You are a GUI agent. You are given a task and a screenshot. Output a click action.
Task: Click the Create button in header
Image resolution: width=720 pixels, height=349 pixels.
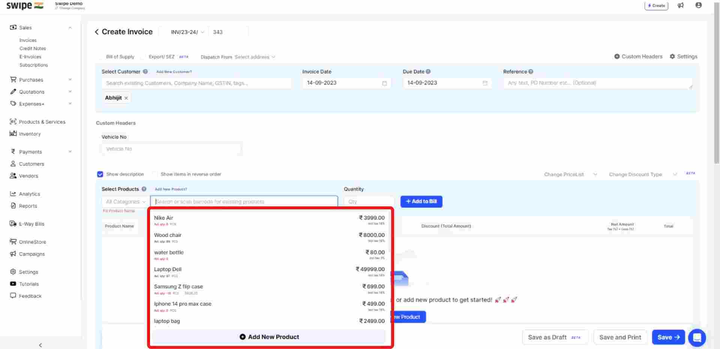[x=656, y=6]
